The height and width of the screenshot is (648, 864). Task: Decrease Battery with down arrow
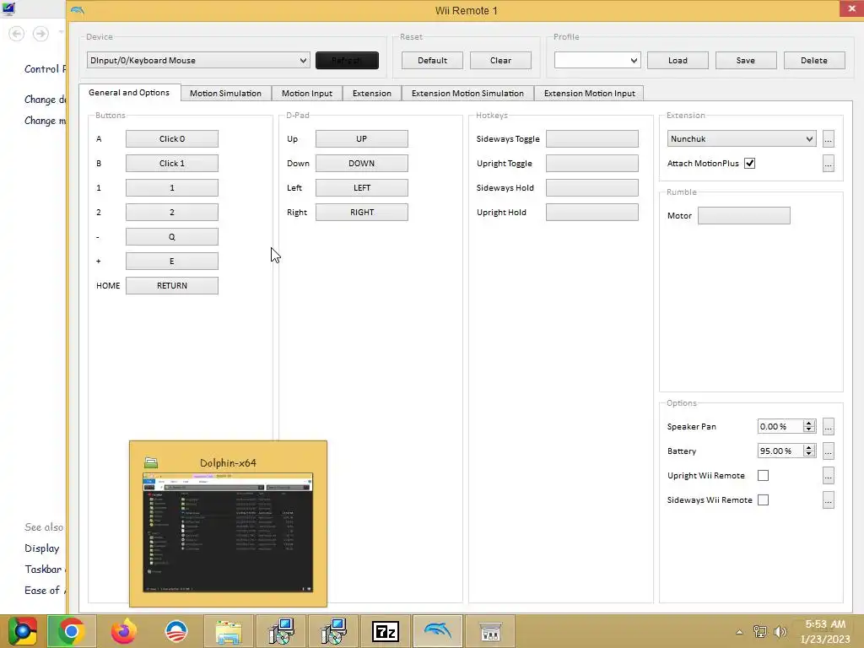coord(809,455)
